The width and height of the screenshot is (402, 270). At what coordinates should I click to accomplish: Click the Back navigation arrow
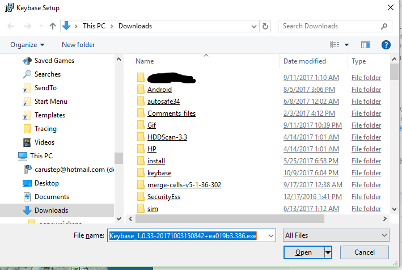(11, 26)
